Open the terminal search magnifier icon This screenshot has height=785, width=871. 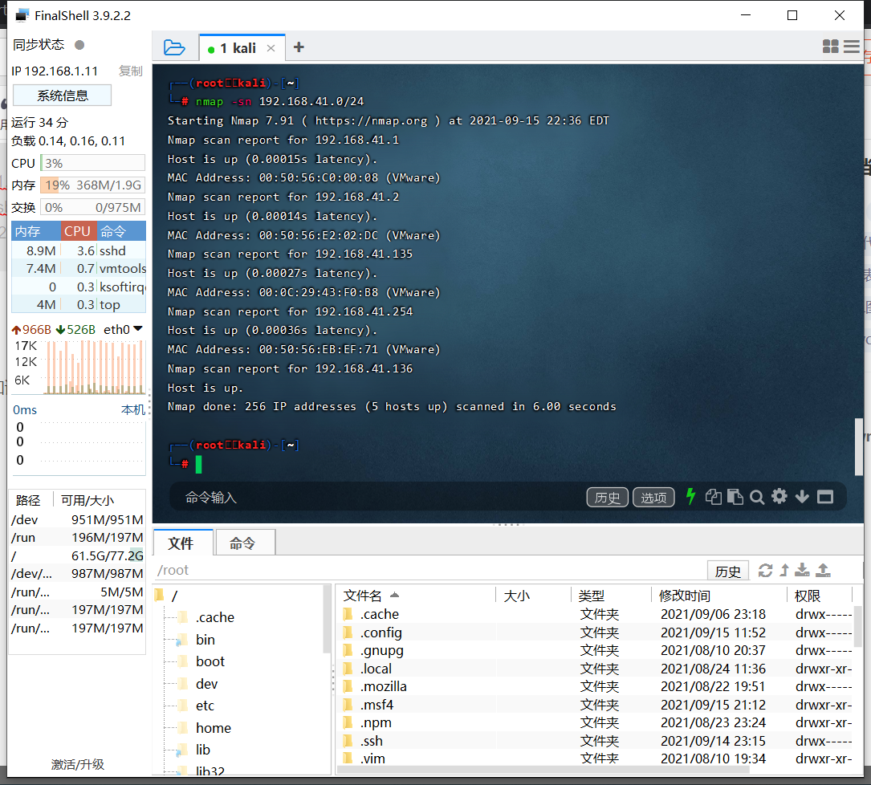(x=756, y=497)
